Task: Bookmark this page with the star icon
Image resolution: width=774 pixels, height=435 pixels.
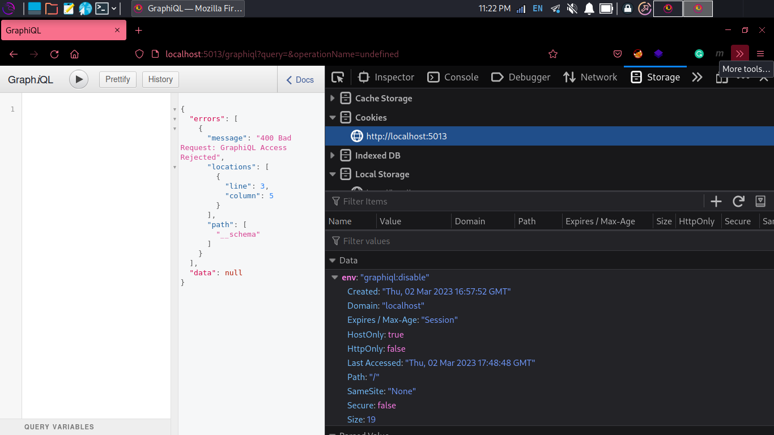Action: [x=553, y=54]
